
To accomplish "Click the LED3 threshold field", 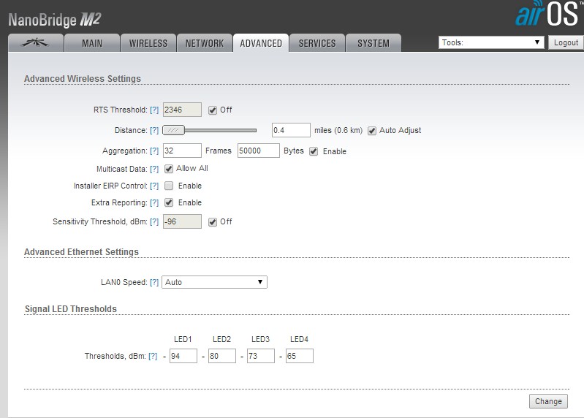I will [261, 356].
